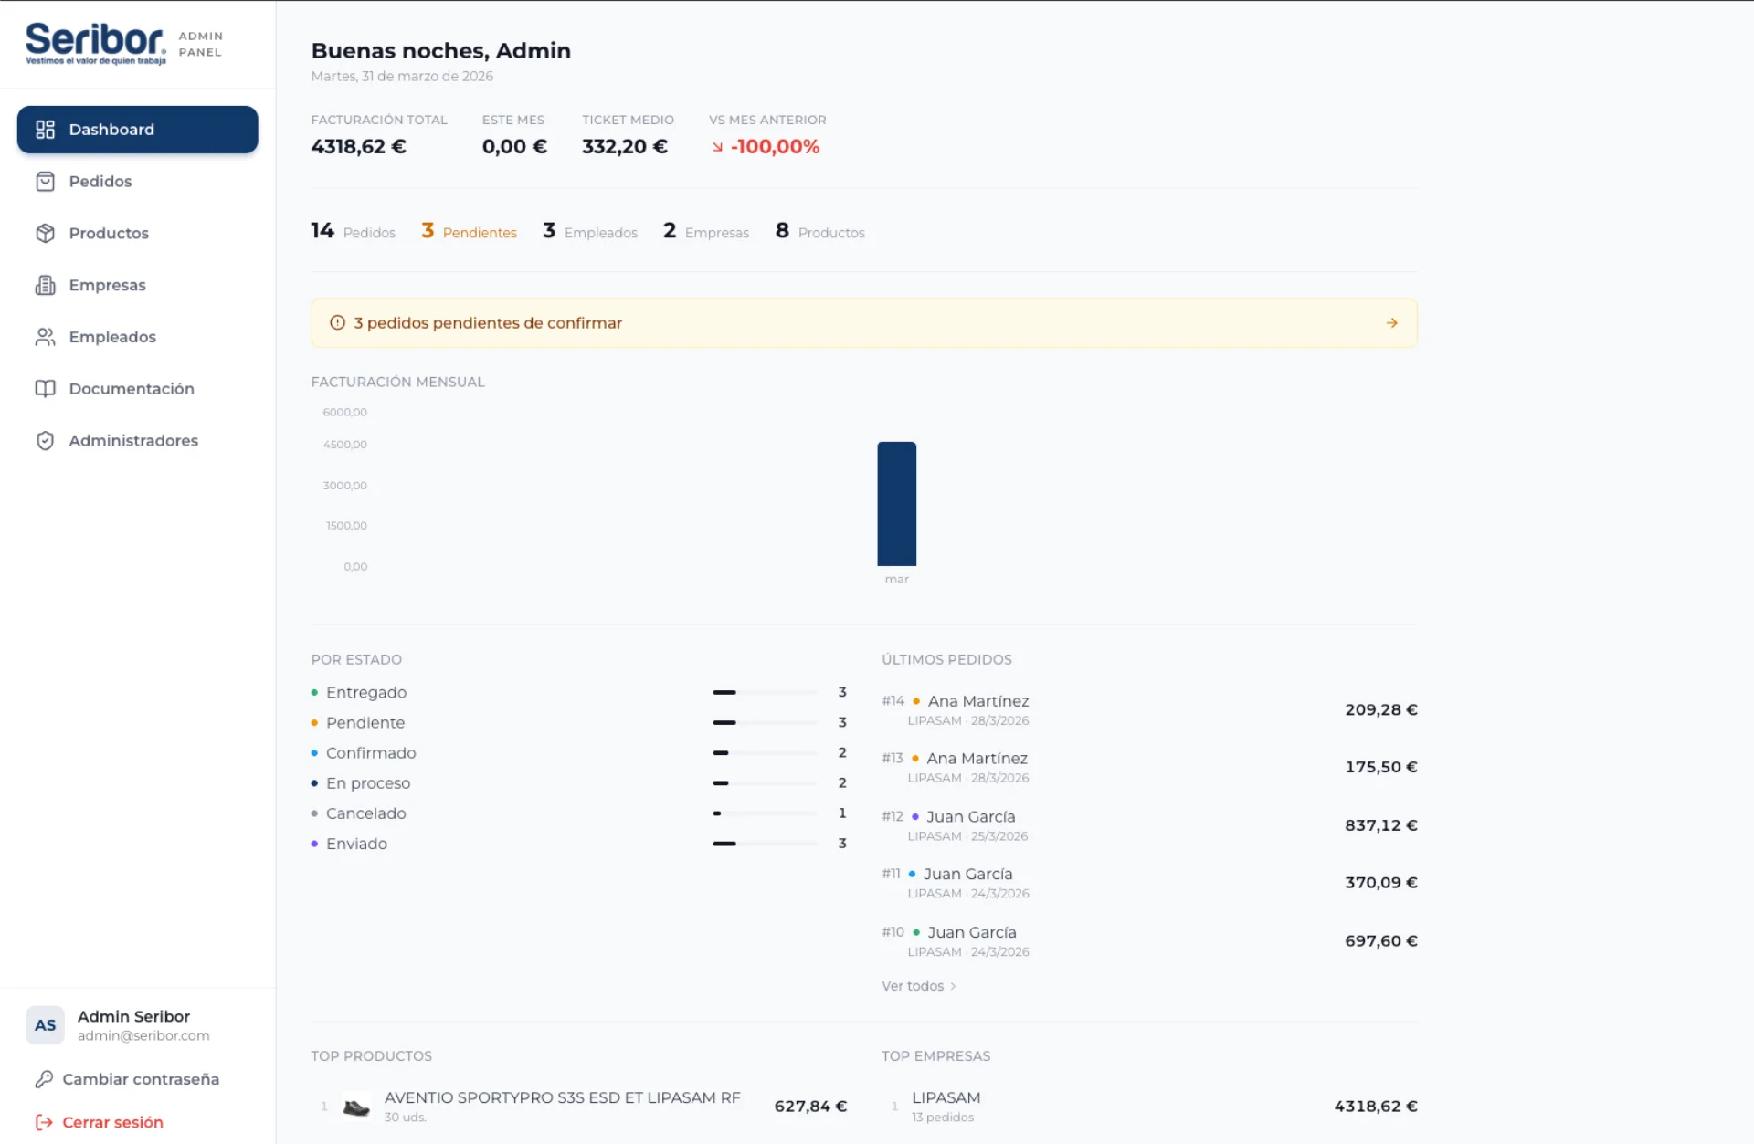The height and width of the screenshot is (1144, 1754).
Task: Click the Administradores shield icon
Action: (x=45, y=441)
